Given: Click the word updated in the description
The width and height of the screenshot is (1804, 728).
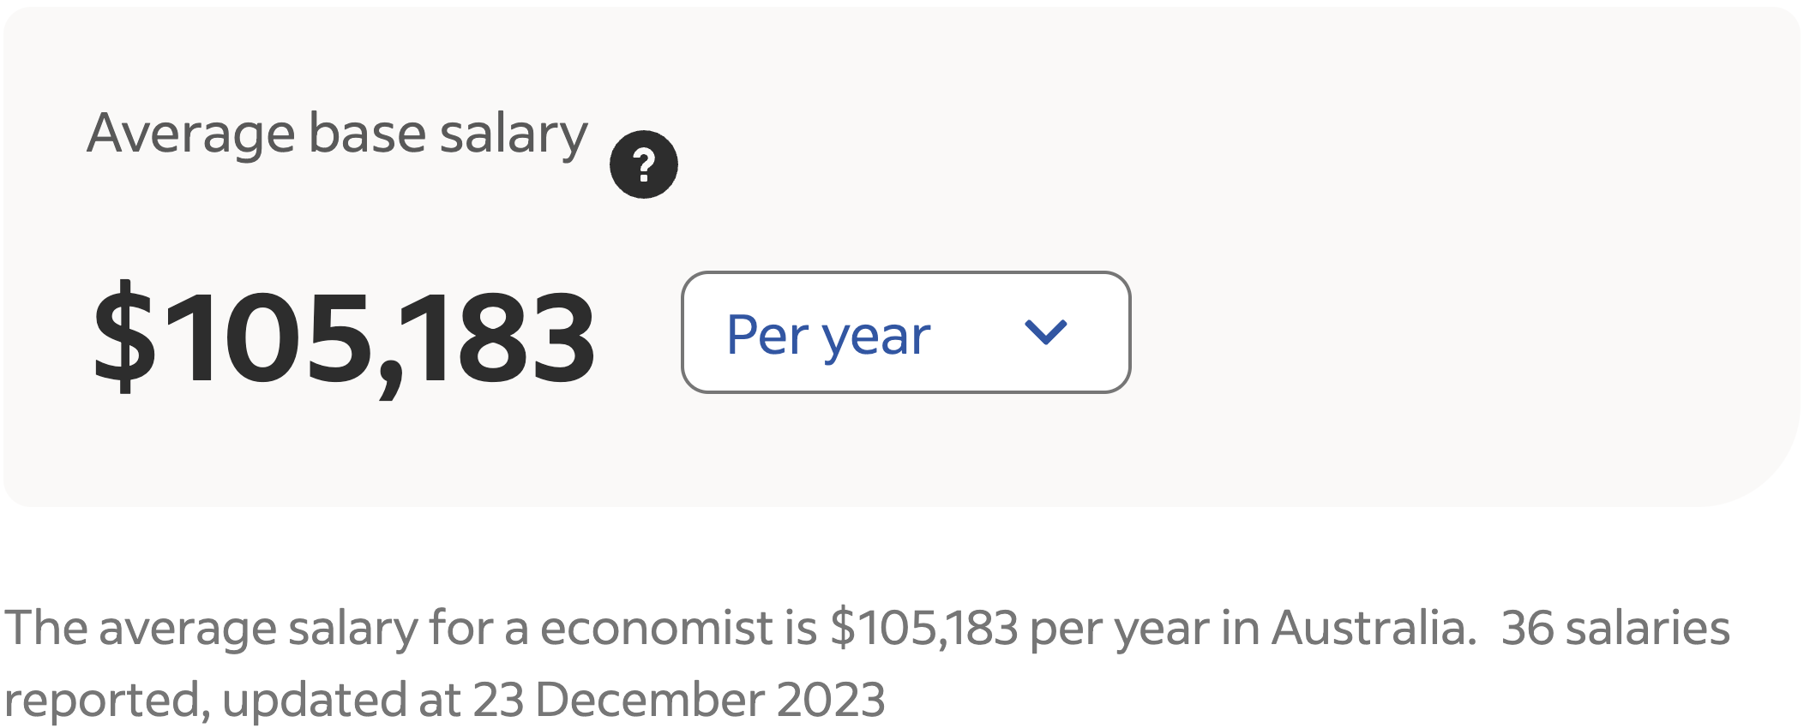Looking at the screenshot, I should tap(314, 700).
